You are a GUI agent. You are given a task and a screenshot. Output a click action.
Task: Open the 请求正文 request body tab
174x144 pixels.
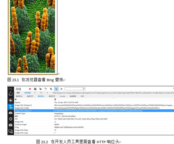tap(30, 96)
